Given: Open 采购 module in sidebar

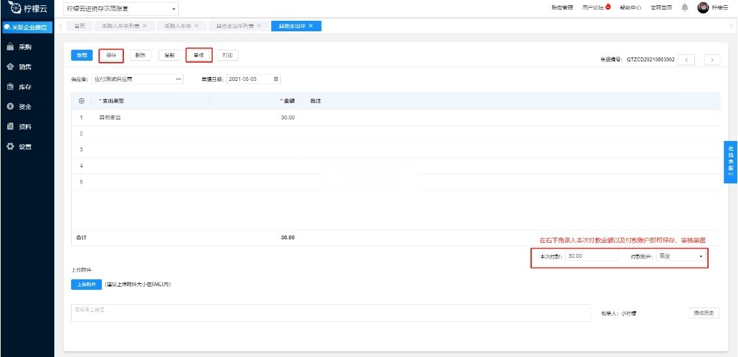Looking at the screenshot, I should [x=26, y=47].
